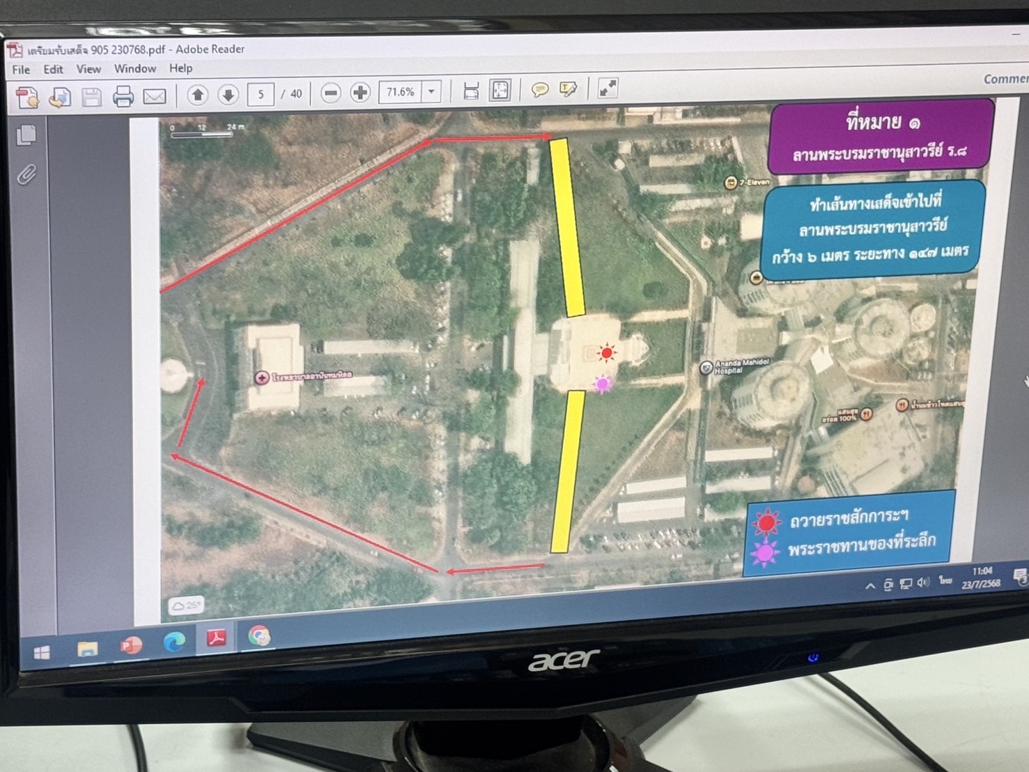1029x772 pixels.
Task: Click the Print file icon
Action: click(123, 96)
